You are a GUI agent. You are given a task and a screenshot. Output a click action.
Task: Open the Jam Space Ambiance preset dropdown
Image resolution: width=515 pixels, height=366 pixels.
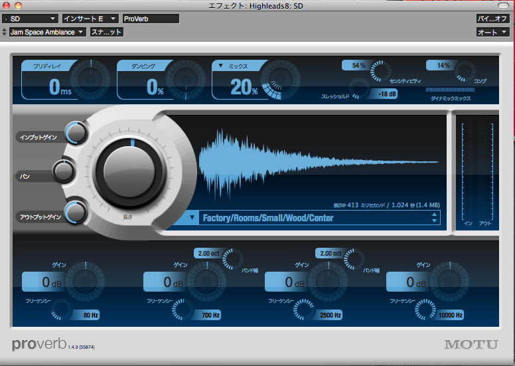(47, 33)
